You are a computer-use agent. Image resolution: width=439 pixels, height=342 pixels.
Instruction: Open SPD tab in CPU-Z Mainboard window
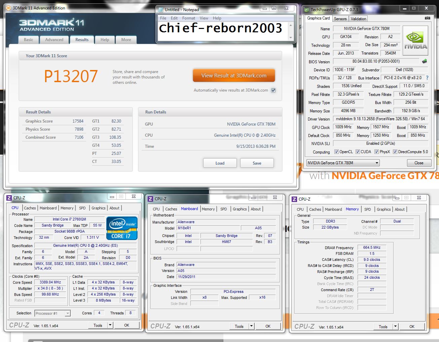pos(224,209)
